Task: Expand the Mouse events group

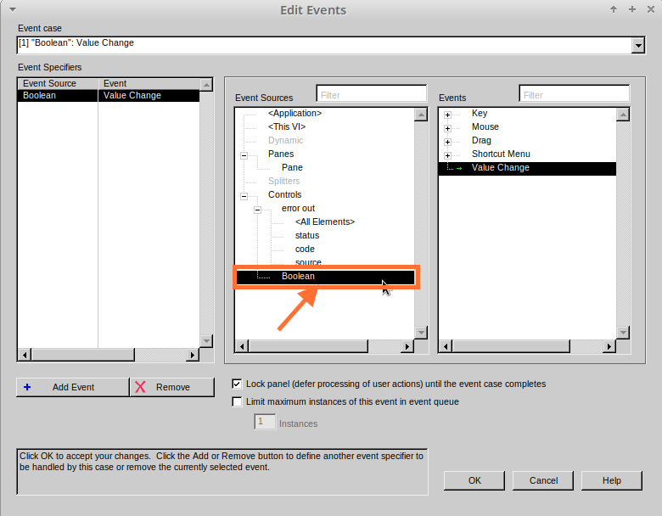Action: point(447,128)
